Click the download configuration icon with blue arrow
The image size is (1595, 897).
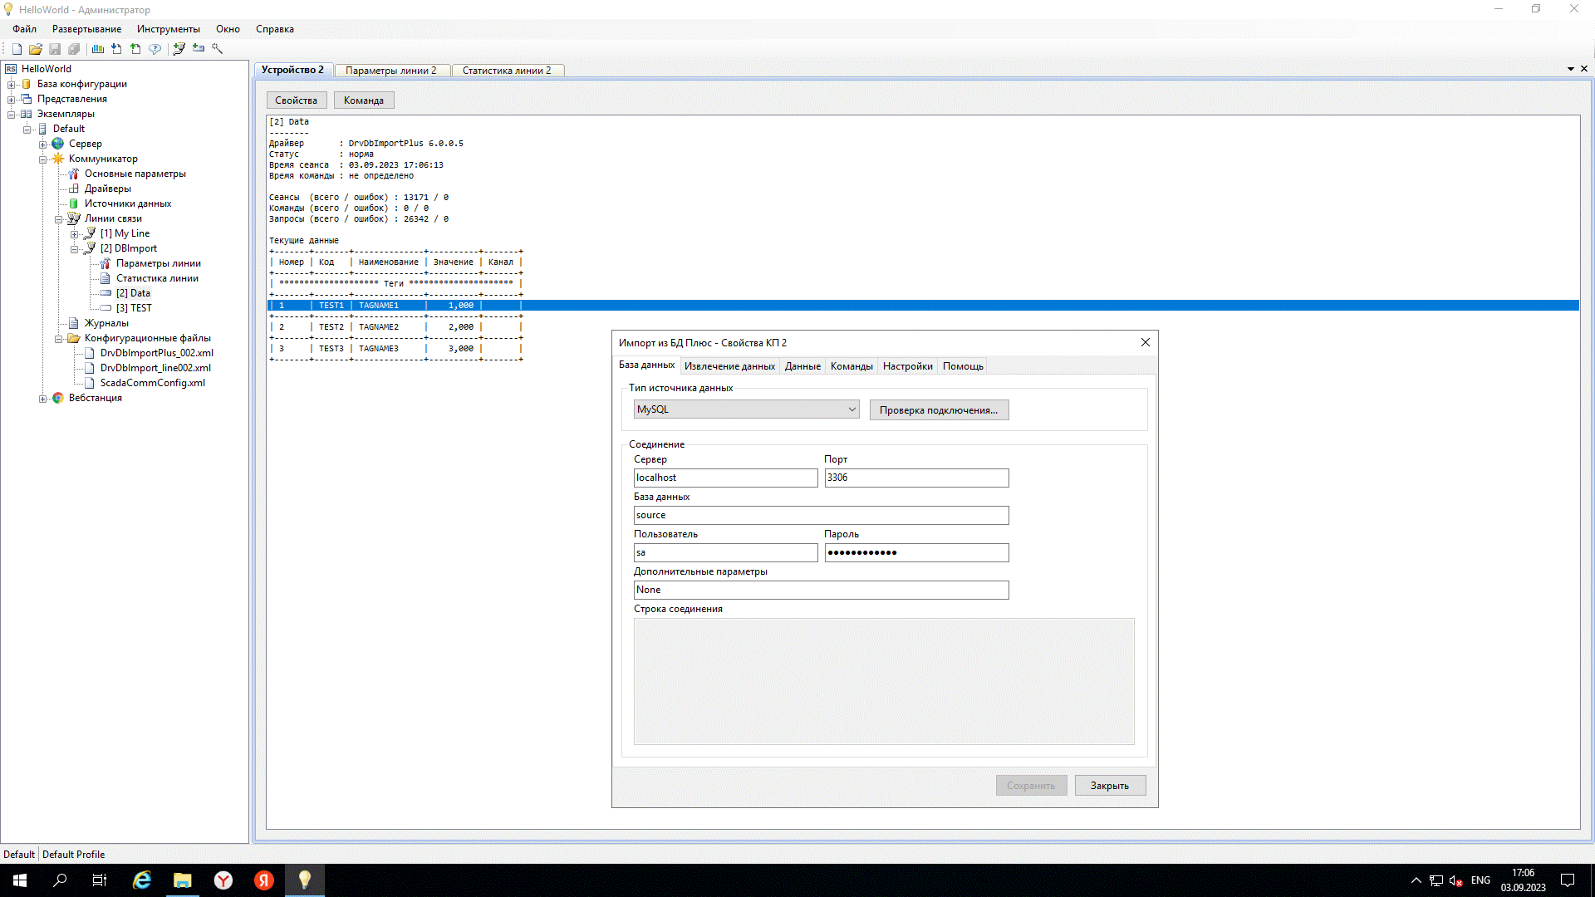tap(116, 49)
